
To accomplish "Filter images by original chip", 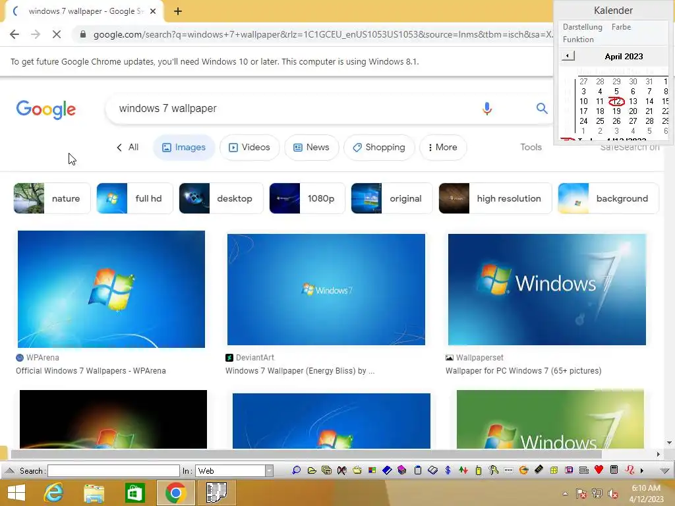I will (392, 198).
